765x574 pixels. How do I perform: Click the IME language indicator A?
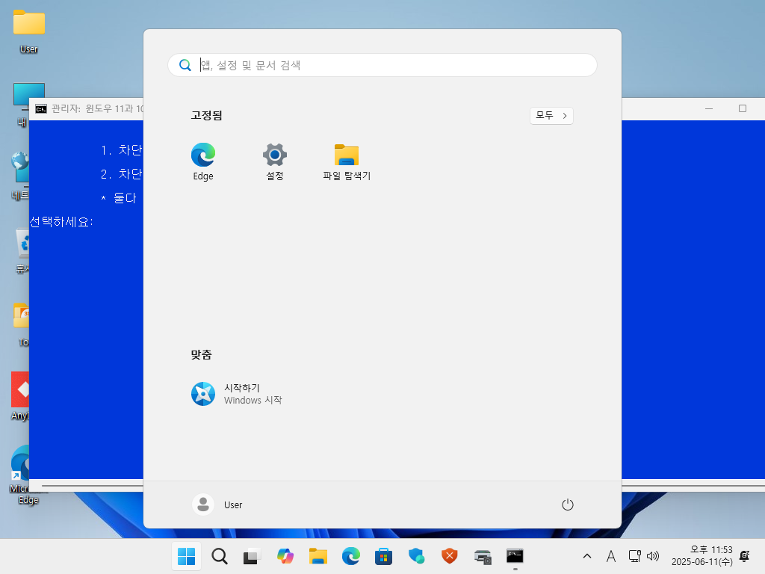coord(611,556)
